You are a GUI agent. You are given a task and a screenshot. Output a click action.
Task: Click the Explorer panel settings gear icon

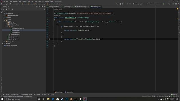click(42, 7)
